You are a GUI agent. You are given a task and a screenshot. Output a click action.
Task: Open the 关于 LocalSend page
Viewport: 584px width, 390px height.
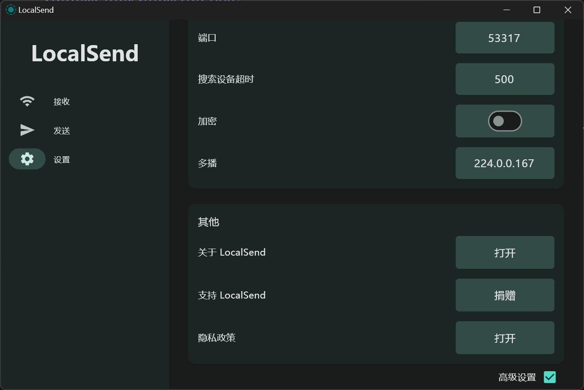[x=505, y=253]
